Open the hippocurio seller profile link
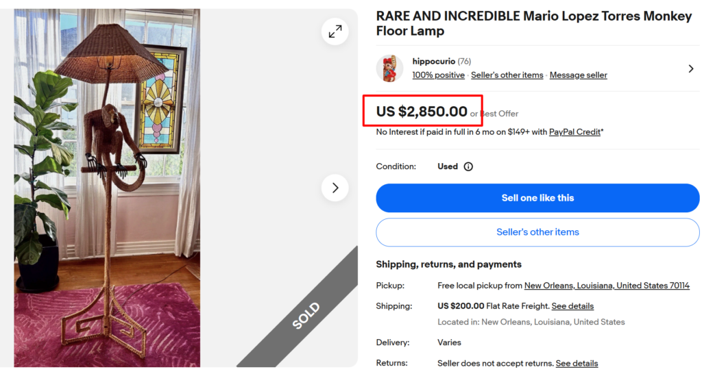Viewport: 702px width, 376px height. tap(433, 62)
